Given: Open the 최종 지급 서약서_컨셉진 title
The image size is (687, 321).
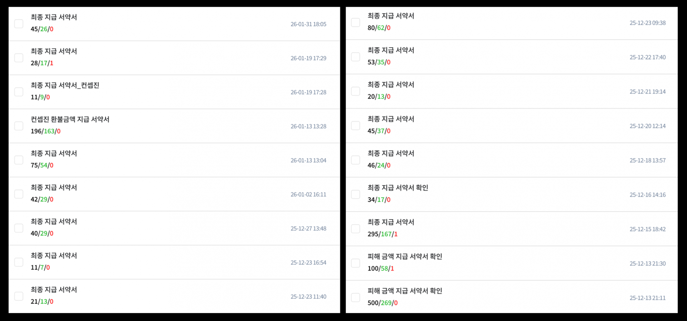Looking at the screenshot, I should pyautogui.click(x=65, y=85).
